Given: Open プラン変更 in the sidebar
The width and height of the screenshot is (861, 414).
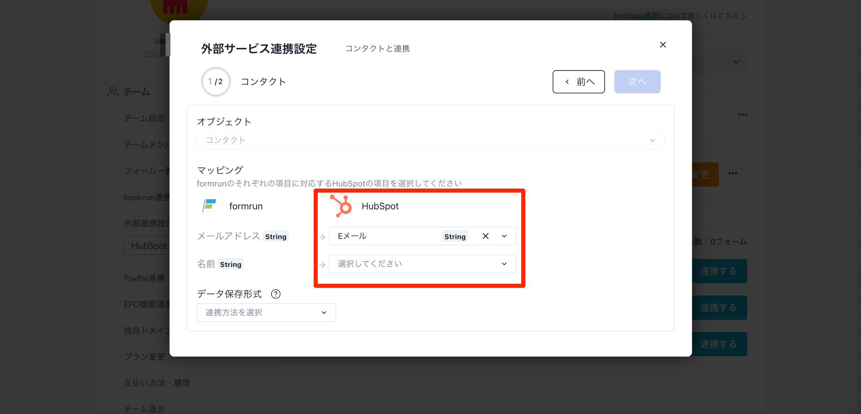Looking at the screenshot, I should click(144, 356).
